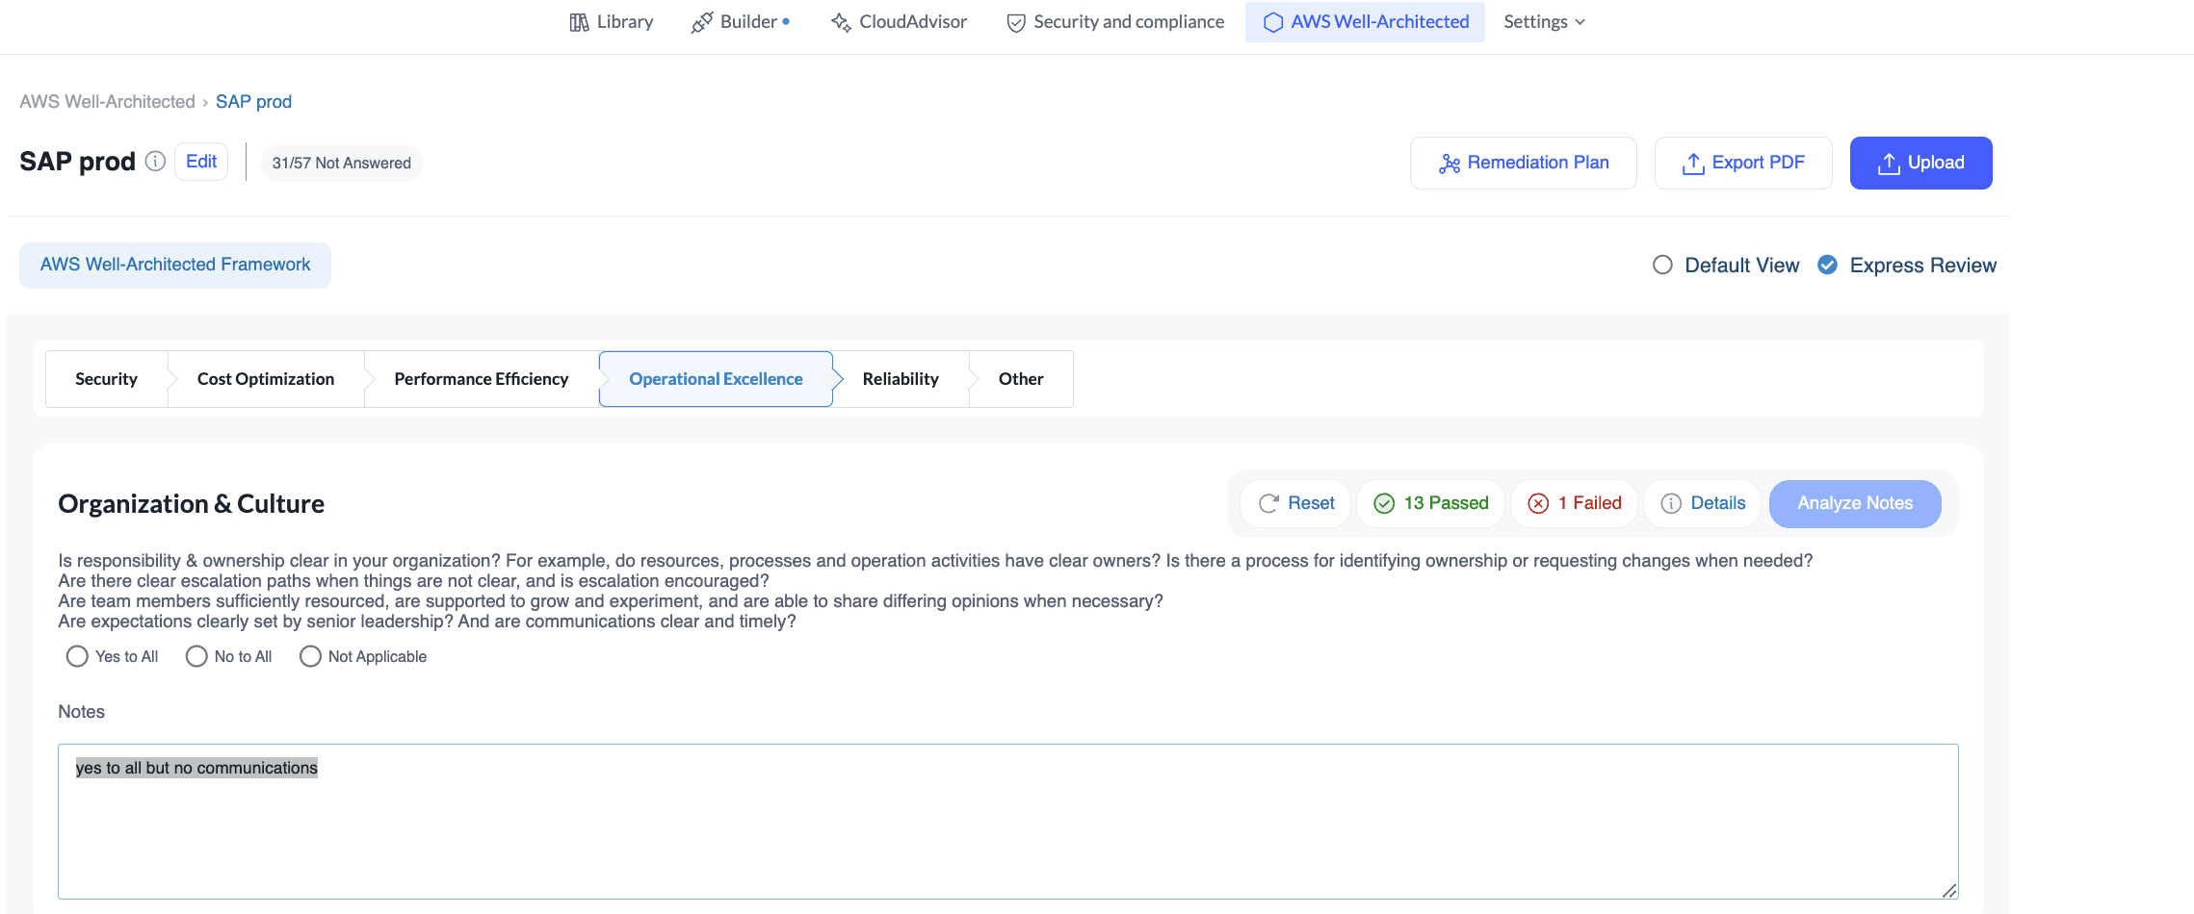This screenshot has height=914, width=2194.
Task: Click the Notes label
Action: pos(81,712)
